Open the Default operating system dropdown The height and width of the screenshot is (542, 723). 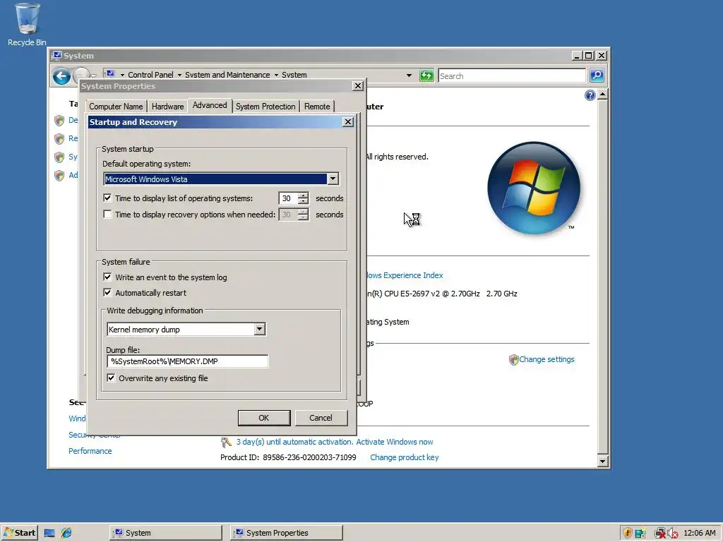[333, 179]
